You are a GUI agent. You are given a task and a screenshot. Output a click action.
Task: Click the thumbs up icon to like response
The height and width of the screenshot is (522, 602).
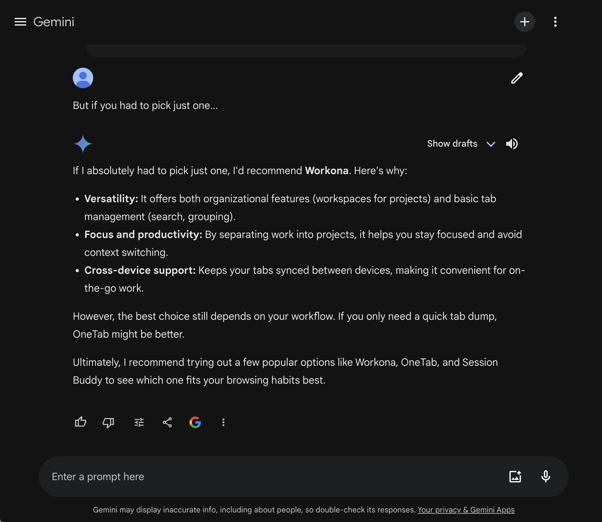click(80, 422)
